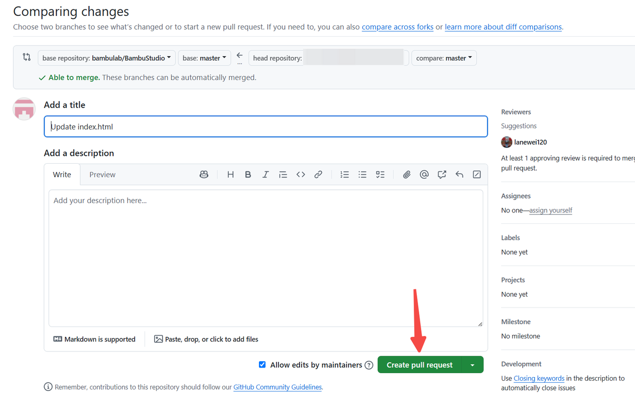Switch to the Write tab

tap(62, 175)
